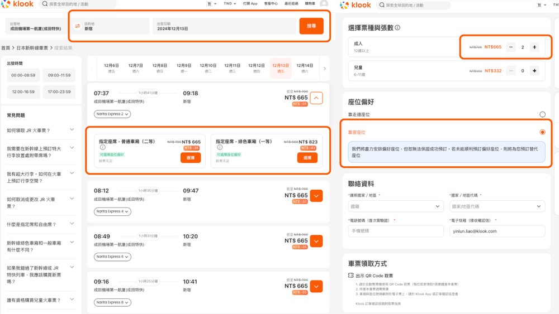Select the 12月12日 date tab
Screen dimensions: 559x314
pos(257,68)
